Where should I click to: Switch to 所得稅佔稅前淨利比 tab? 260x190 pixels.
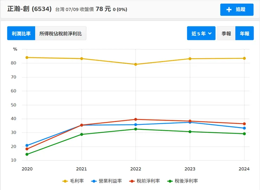61,34
